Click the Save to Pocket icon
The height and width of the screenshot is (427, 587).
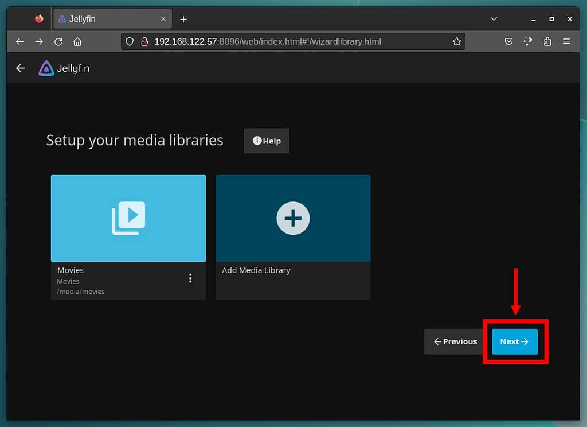pyautogui.click(x=508, y=42)
